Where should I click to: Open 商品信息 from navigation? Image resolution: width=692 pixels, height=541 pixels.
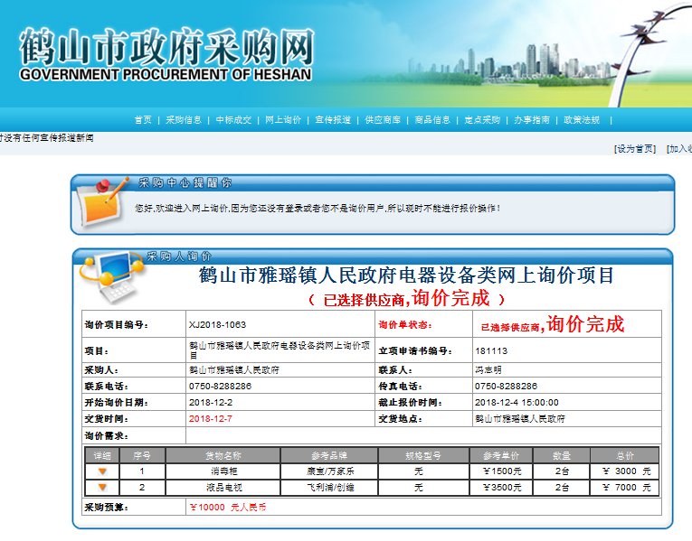point(432,120)
